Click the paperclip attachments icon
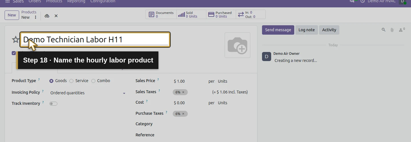 392,30
